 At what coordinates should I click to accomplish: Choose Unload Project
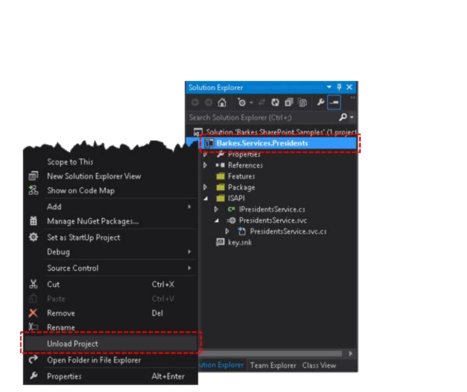pos(110,344)
